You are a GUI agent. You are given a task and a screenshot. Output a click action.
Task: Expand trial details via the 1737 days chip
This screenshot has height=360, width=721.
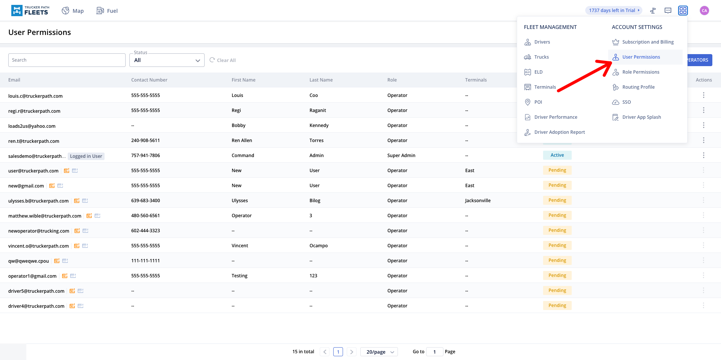pyautogui.click(x=613, y=10)
